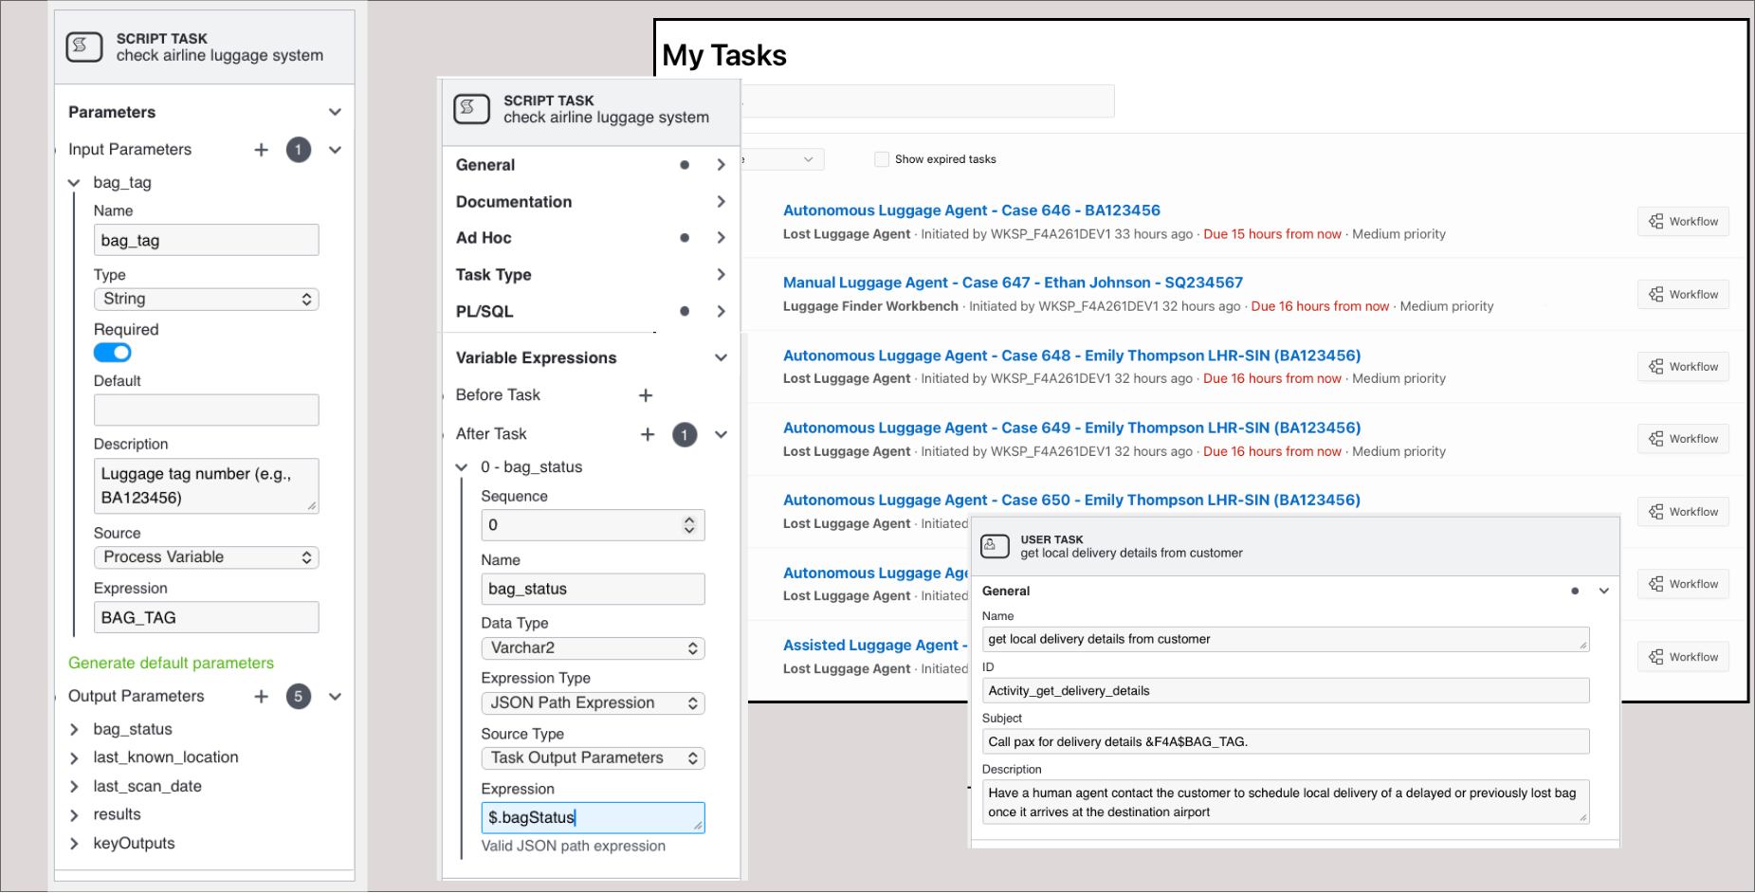Add a new Input Parameter with the plus icon
The height and width of the screenshot is (893, 1755).
coord(261,149)
